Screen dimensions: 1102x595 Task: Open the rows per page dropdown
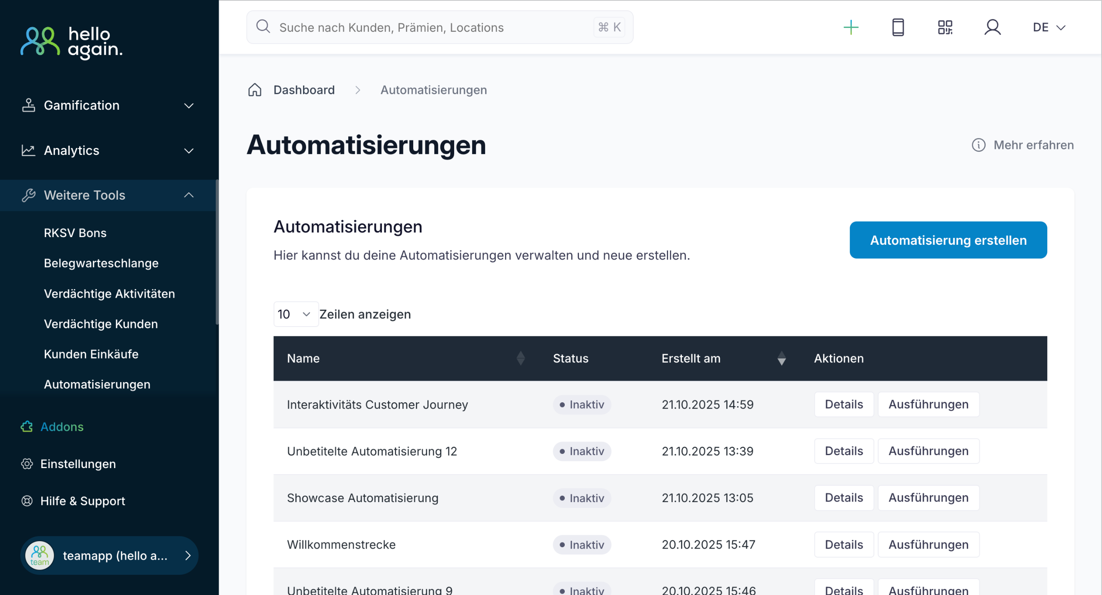click(295, 314)
